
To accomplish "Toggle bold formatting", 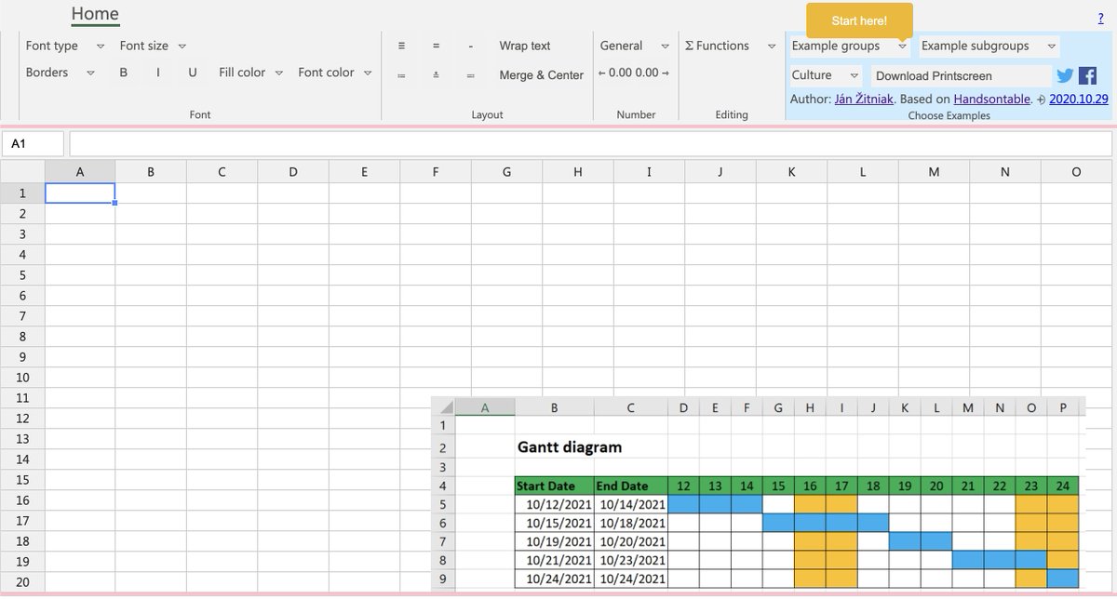I will click(124, 73).
